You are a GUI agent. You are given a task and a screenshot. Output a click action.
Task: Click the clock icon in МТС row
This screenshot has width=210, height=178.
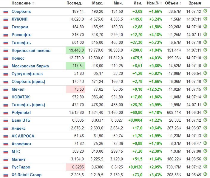(205, 151)
